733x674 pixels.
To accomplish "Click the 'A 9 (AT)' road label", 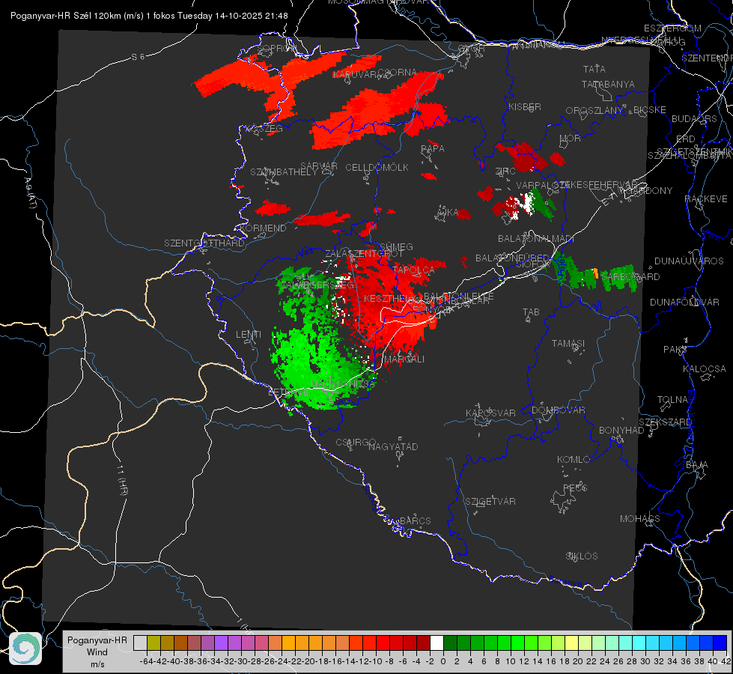I will point(31,193).
